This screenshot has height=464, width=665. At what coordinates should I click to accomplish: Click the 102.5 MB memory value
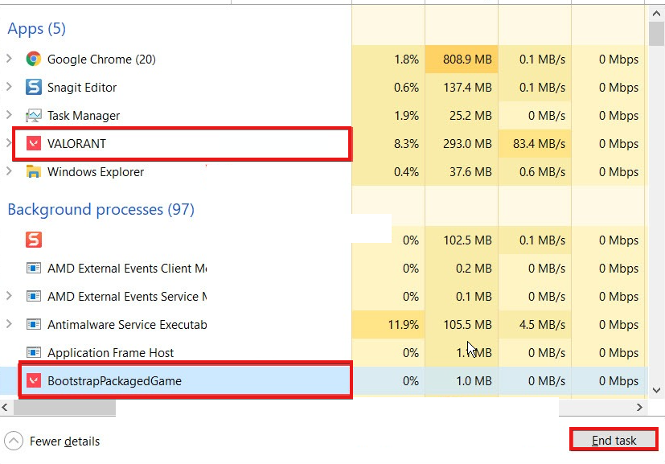click(x=467, y=240)
